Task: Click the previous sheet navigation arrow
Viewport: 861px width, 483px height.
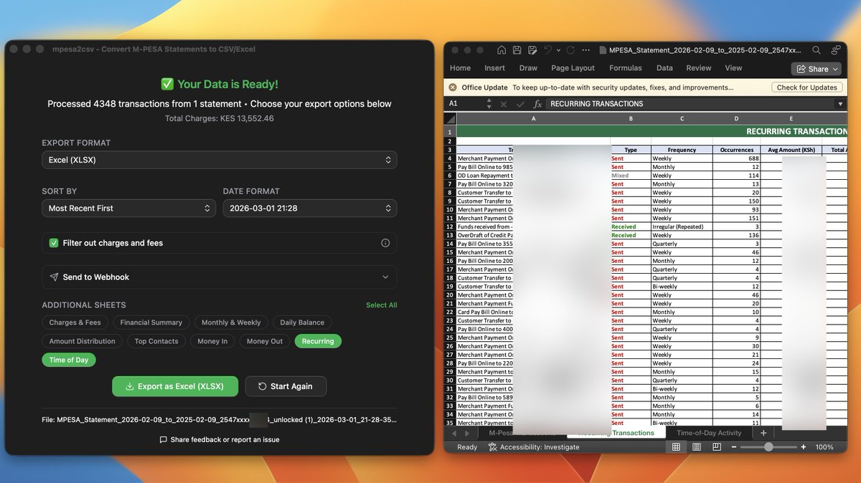Action: pyautogui.click(x=453, y=434)
